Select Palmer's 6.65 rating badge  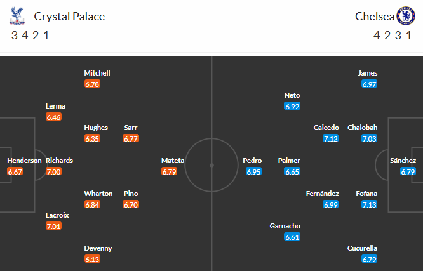click(x=292, y=171)
